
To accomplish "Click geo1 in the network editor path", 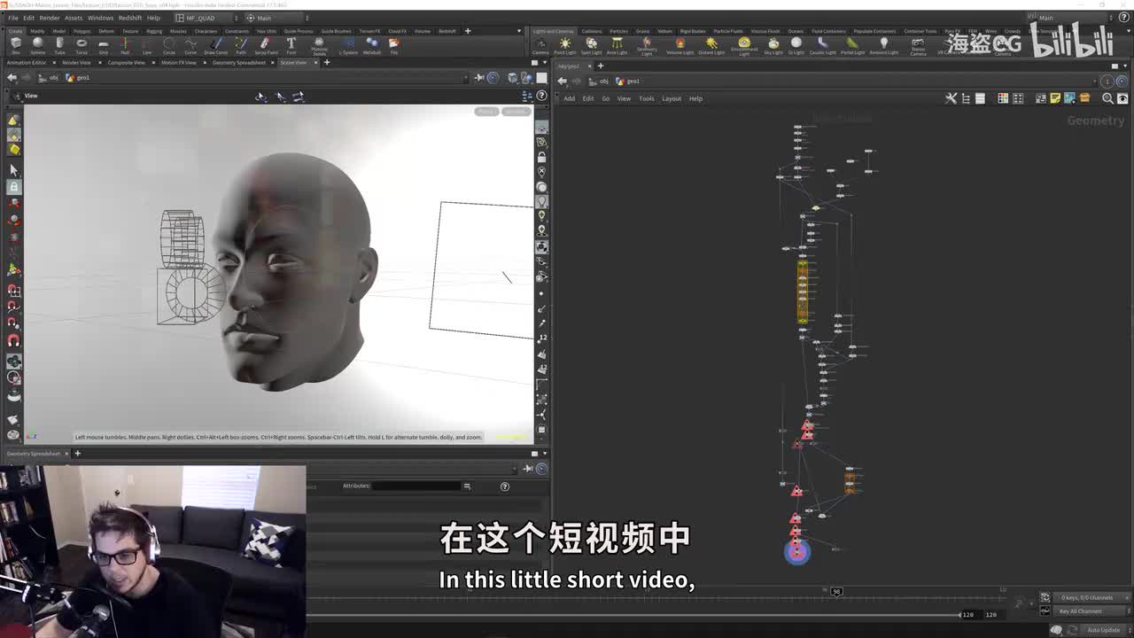I will [x=628, y=81].
